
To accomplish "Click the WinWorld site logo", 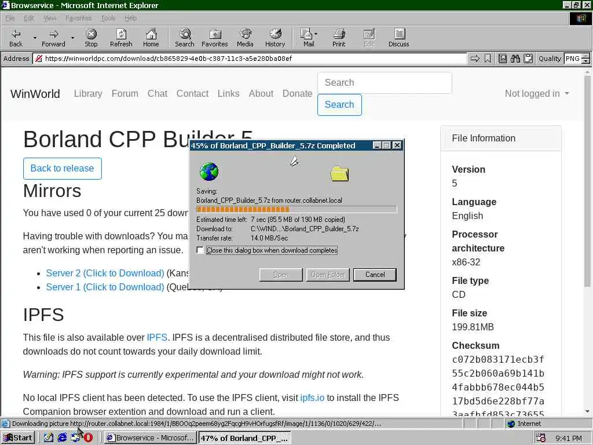I will (35, 94).
